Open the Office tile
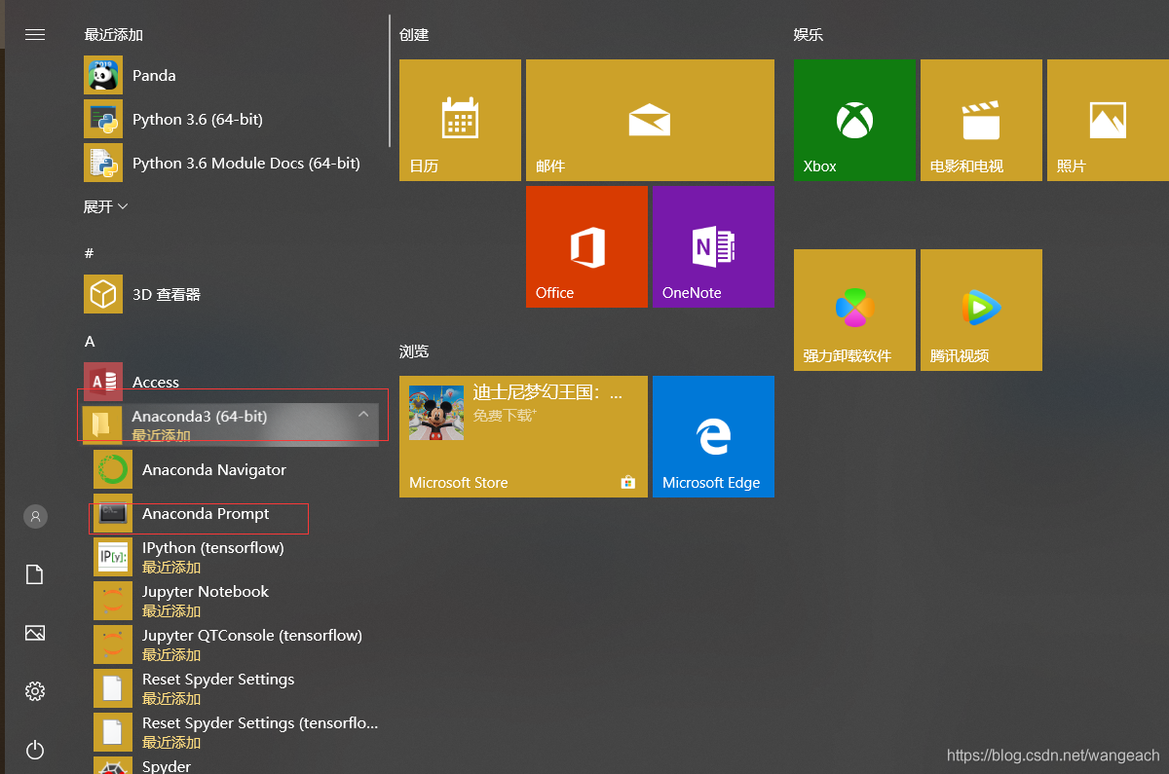Image resolution: width=1169 pixels, height=774 pixels. [x=586, y=246]
